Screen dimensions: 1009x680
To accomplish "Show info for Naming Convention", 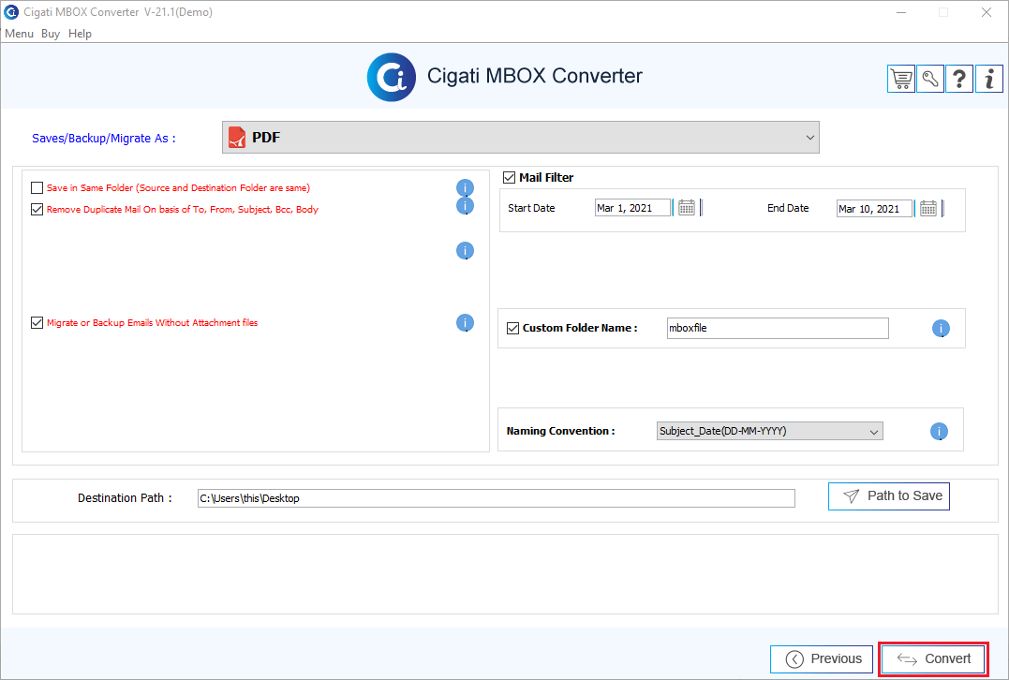I will coord(939,432).
